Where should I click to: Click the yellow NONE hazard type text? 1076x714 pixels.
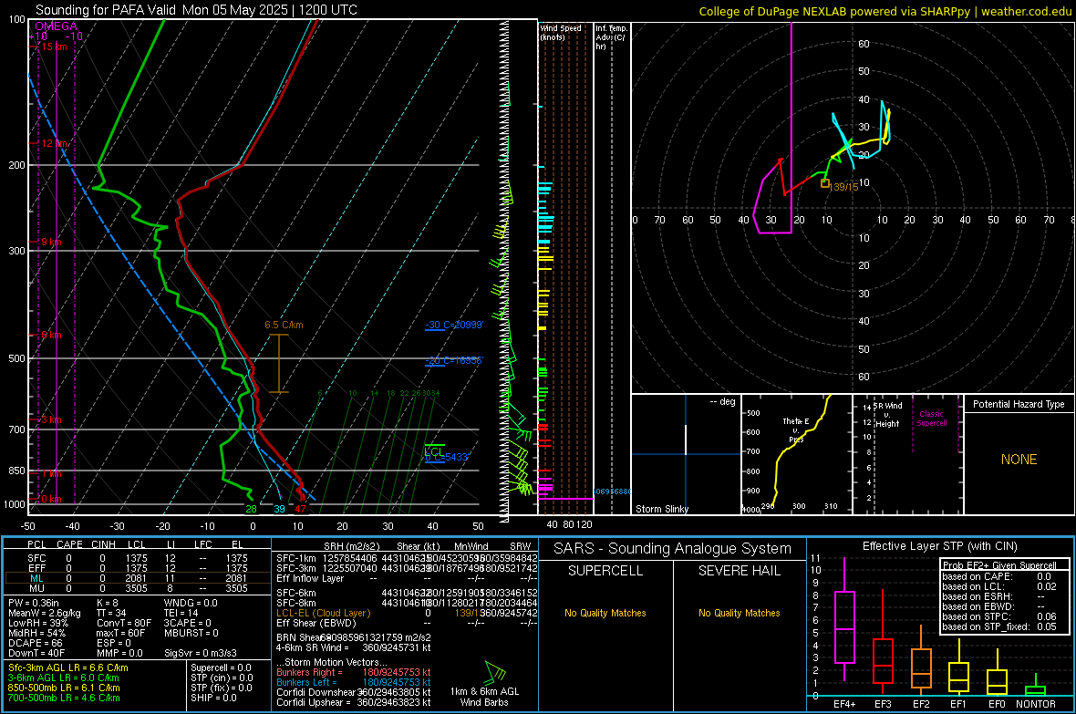tap(1019, 460)
